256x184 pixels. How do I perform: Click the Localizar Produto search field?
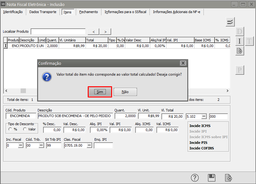pos(58,31)
